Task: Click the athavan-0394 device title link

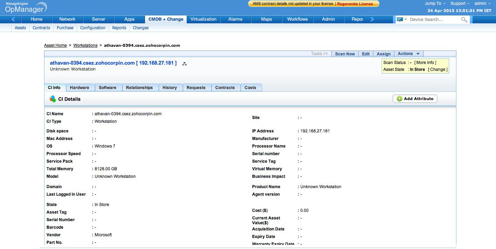Action: point(113,63)
